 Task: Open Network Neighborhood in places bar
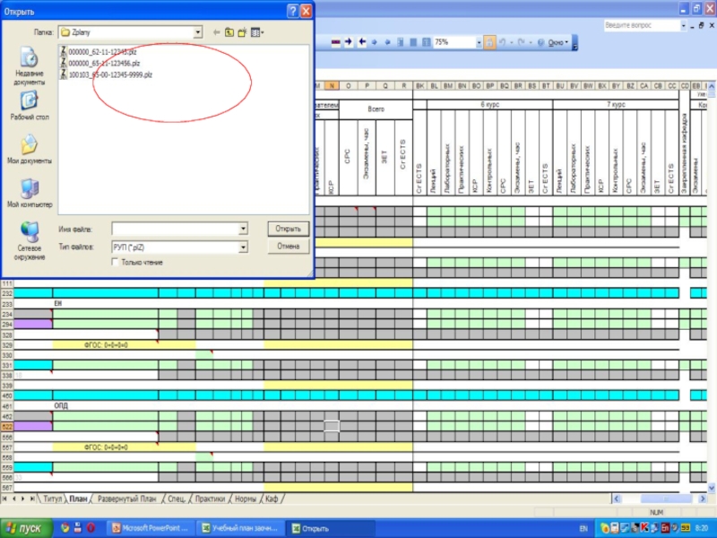pos(30,240)
